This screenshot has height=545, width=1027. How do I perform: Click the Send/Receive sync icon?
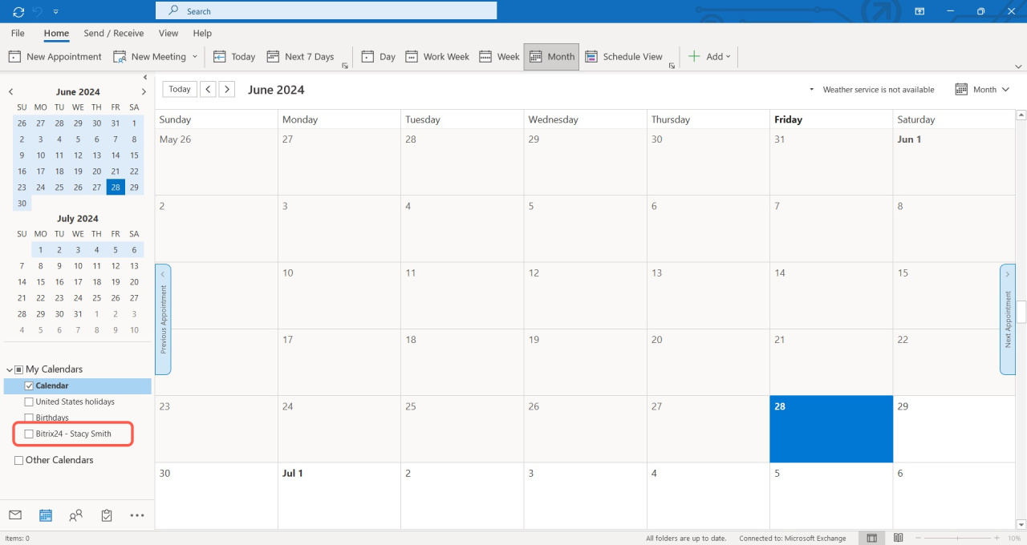pyautogui.click(x=18, y=11)
